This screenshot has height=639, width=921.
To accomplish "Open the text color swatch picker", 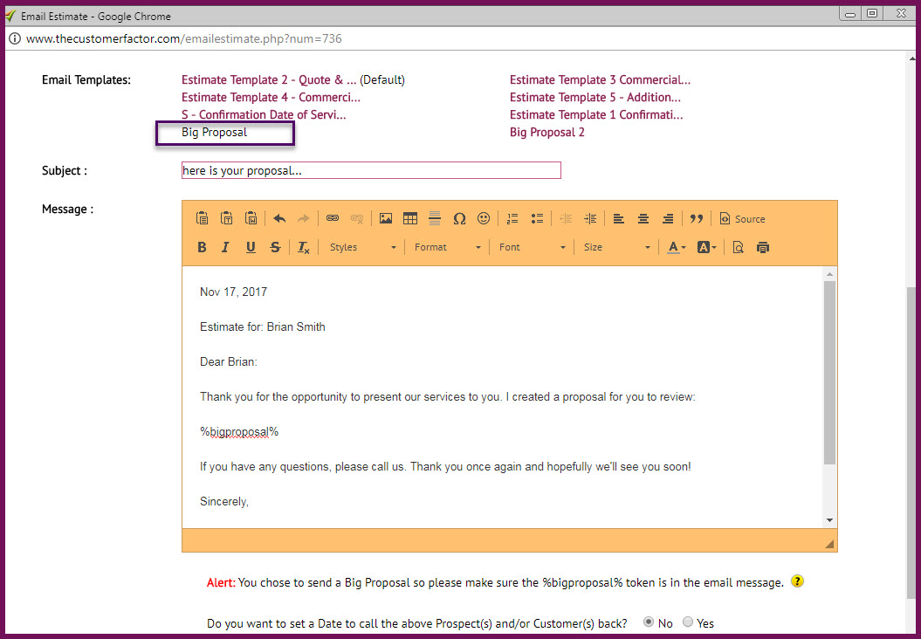I will tap(676, 247).
